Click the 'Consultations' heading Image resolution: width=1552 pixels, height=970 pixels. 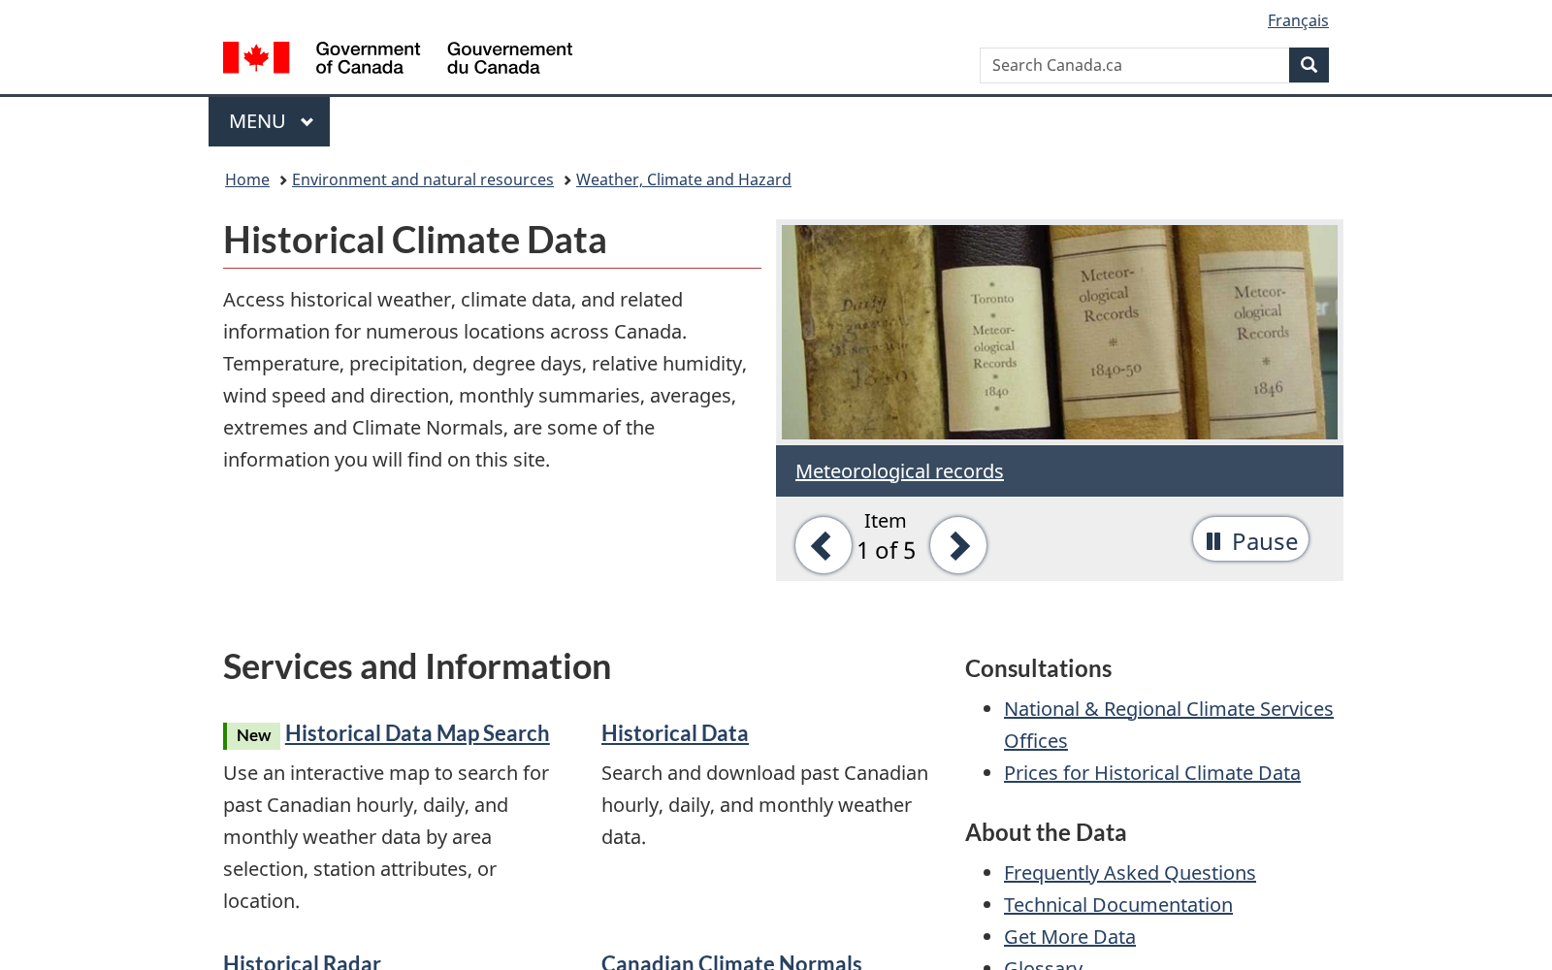pos(1038,668)
